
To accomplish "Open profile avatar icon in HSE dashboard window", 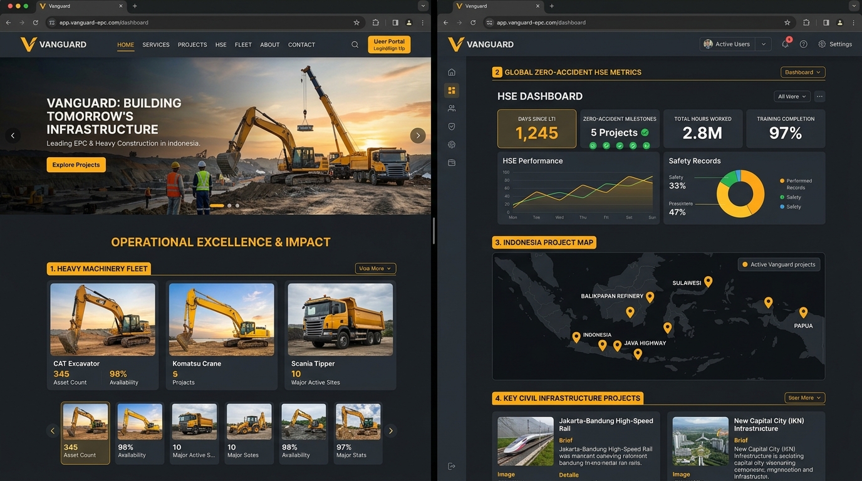I will [x=840, y=23].
